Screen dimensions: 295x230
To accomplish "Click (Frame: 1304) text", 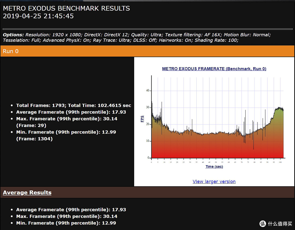I will click(x=34, y=139).
